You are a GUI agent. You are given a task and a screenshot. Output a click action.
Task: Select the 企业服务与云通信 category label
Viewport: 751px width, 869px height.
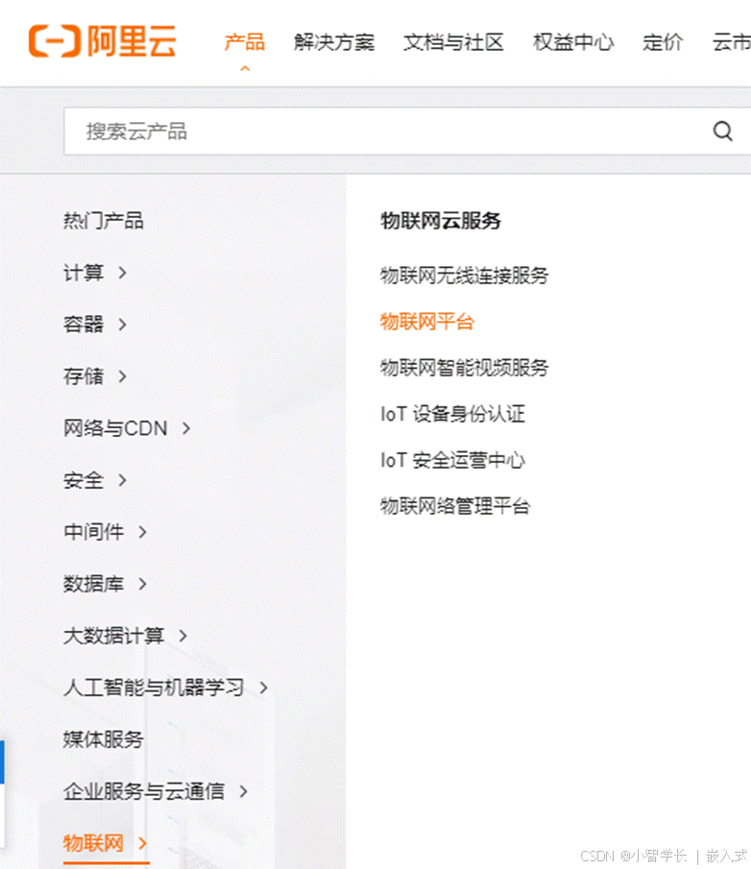(x=143, y=791)
